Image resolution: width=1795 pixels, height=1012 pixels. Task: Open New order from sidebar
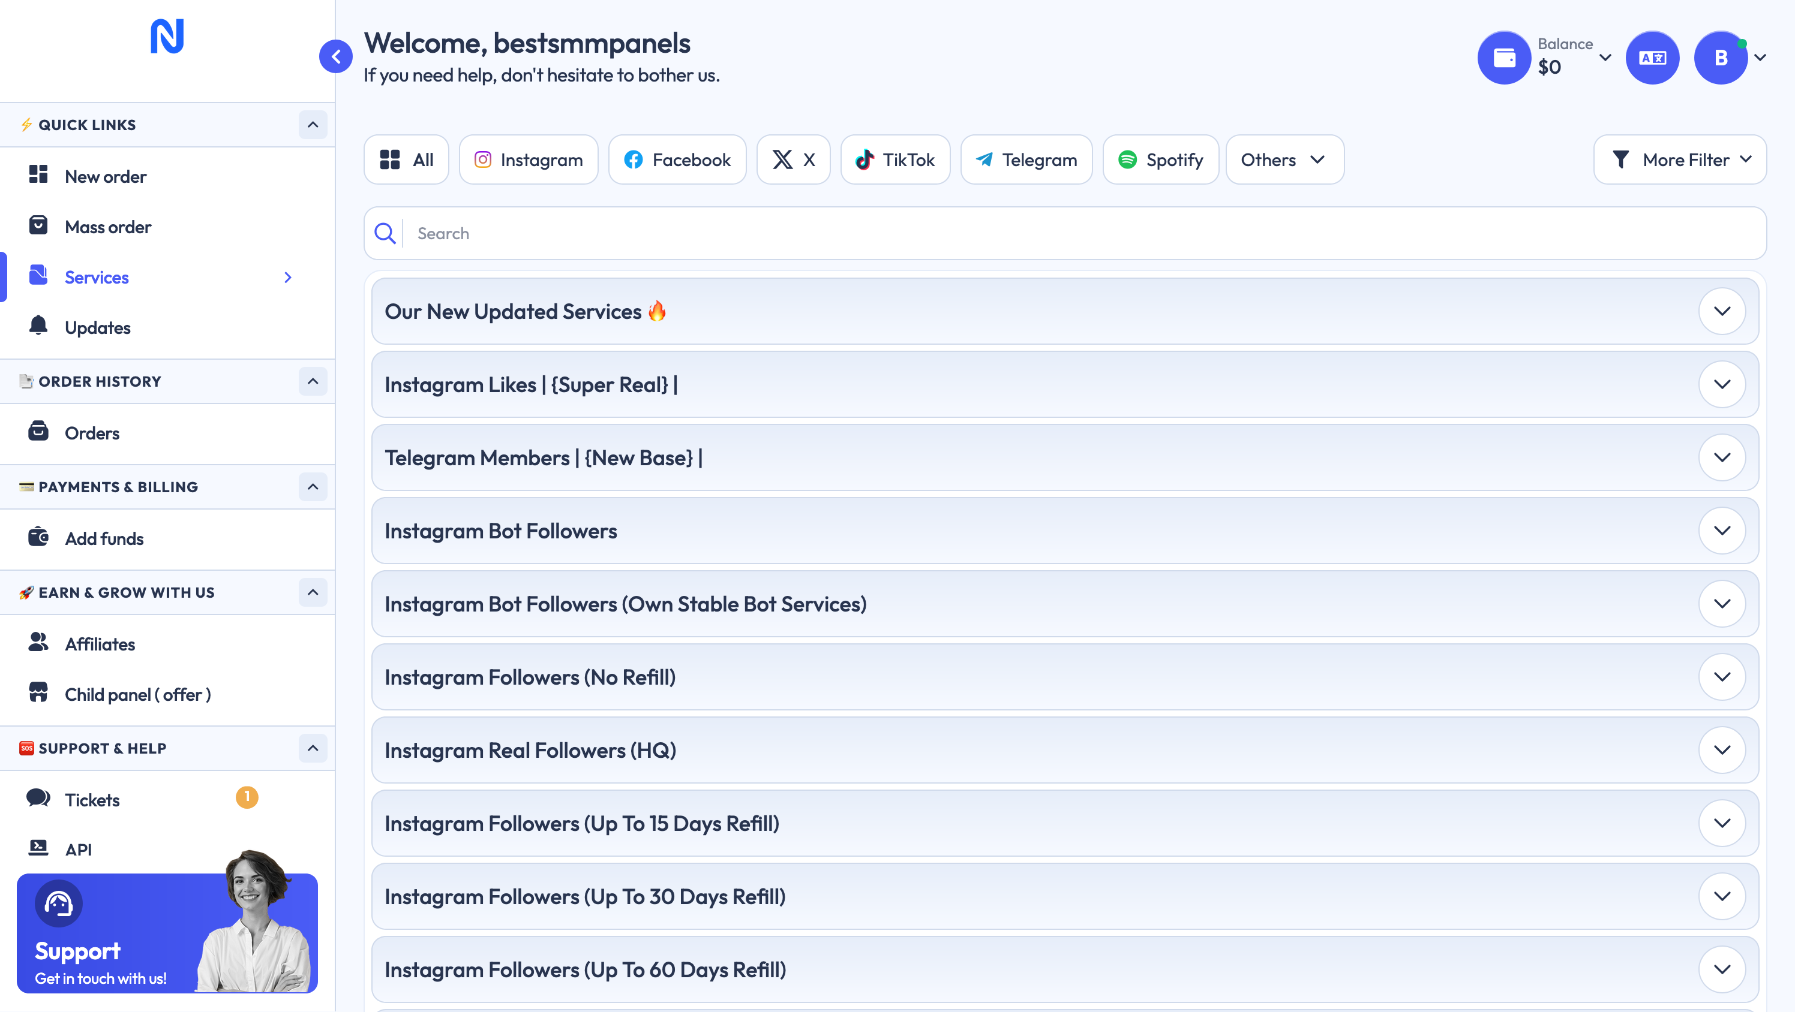tap(105, 176)
